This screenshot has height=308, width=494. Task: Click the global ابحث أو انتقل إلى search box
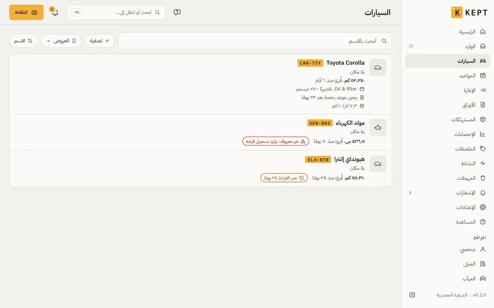coord(116,12)
